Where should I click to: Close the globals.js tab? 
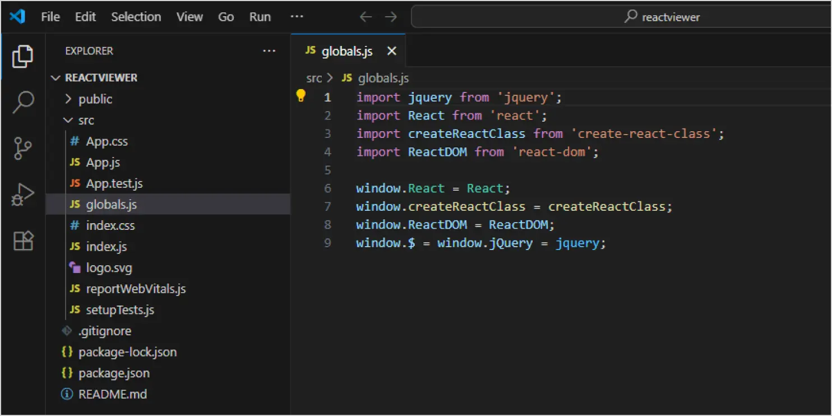click(391, 50)
